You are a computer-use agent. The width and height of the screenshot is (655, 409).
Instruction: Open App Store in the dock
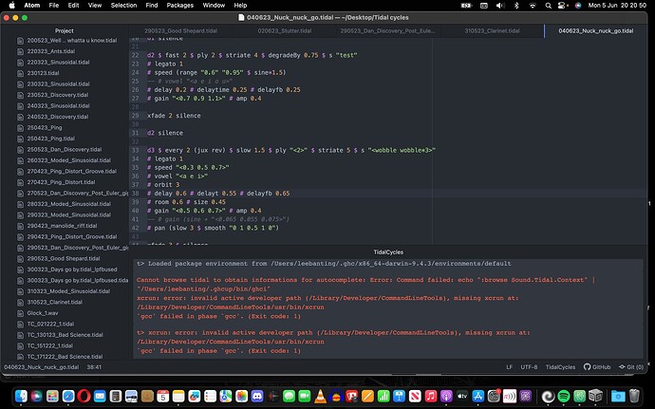click(x=477, y=396)
